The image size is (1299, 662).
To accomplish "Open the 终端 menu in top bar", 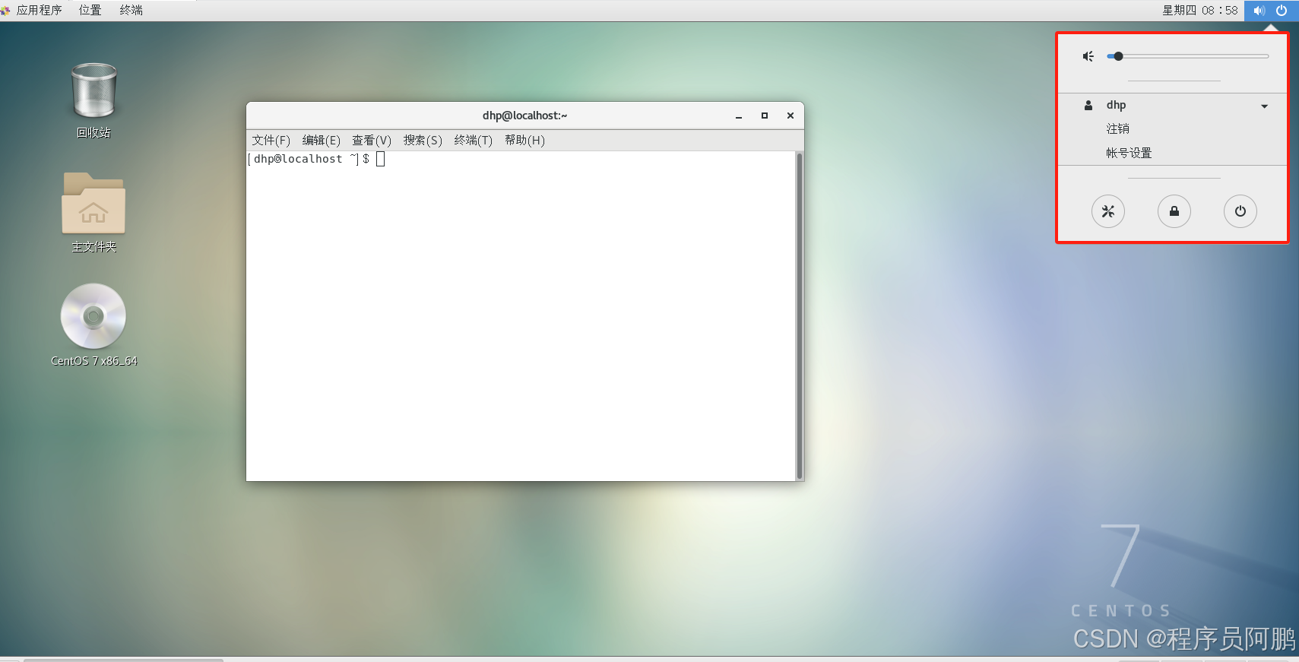I will 131,11.
